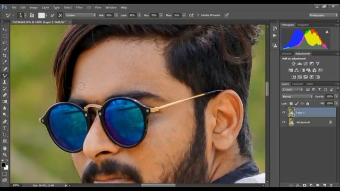Screen dimensions: 340x191
Task: Toggle lock transparent pixels
Action: [x=291, y=104]
